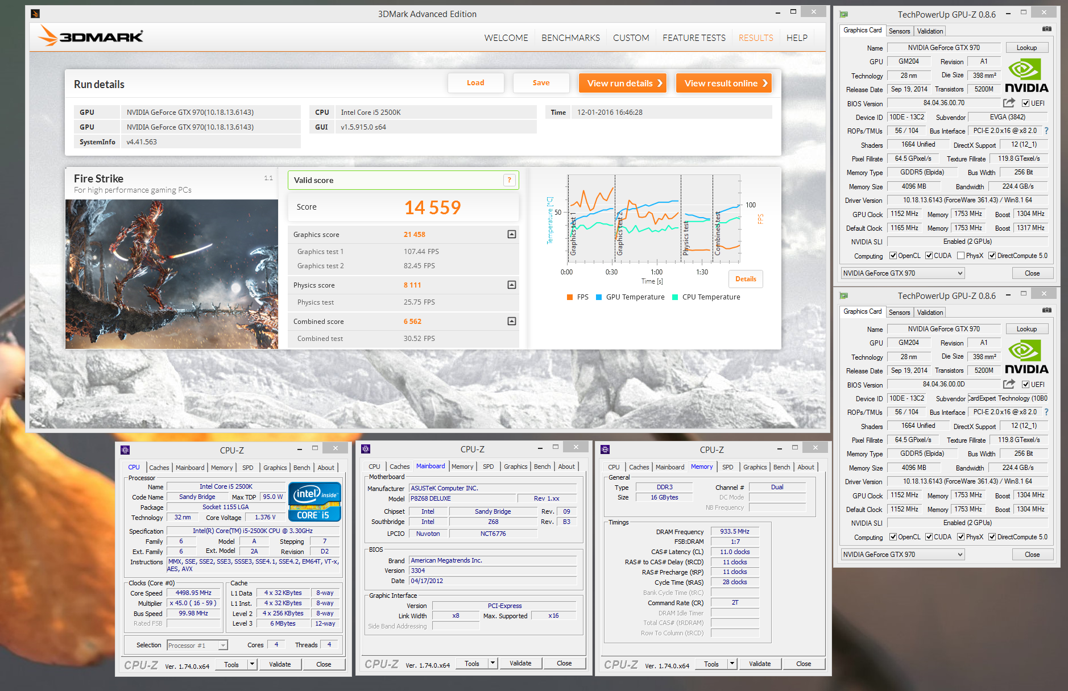Click the Intel Core i5 badge in CPU-Z

[314, 501]
